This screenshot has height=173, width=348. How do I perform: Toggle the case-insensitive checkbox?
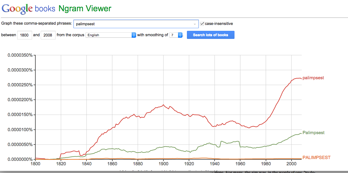(202, 24)
